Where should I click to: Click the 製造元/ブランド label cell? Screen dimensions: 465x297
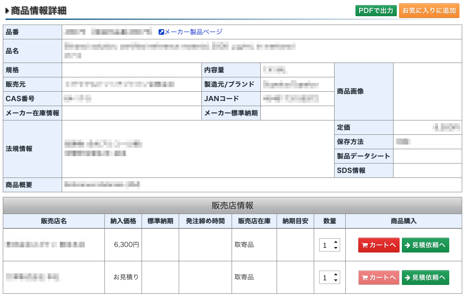(x=231, y=84)
